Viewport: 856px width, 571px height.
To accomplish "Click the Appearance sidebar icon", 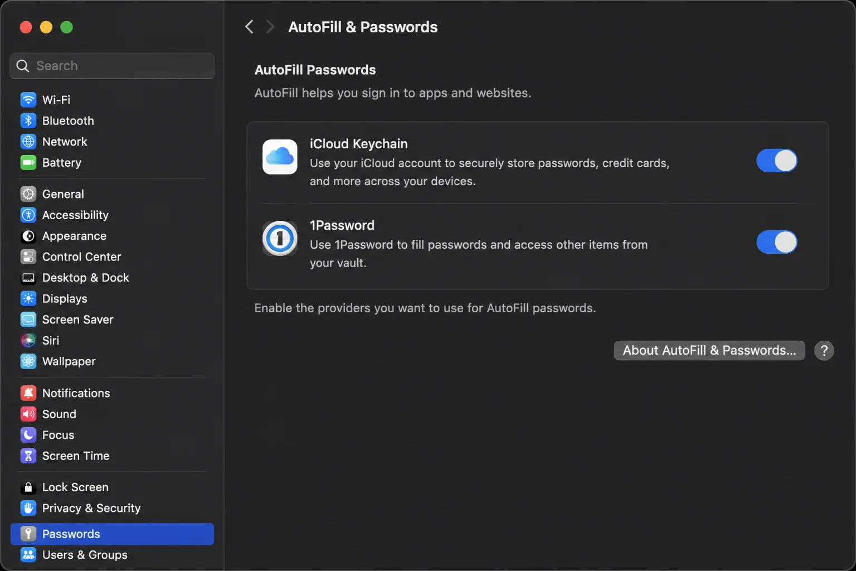I will point(28,236).
